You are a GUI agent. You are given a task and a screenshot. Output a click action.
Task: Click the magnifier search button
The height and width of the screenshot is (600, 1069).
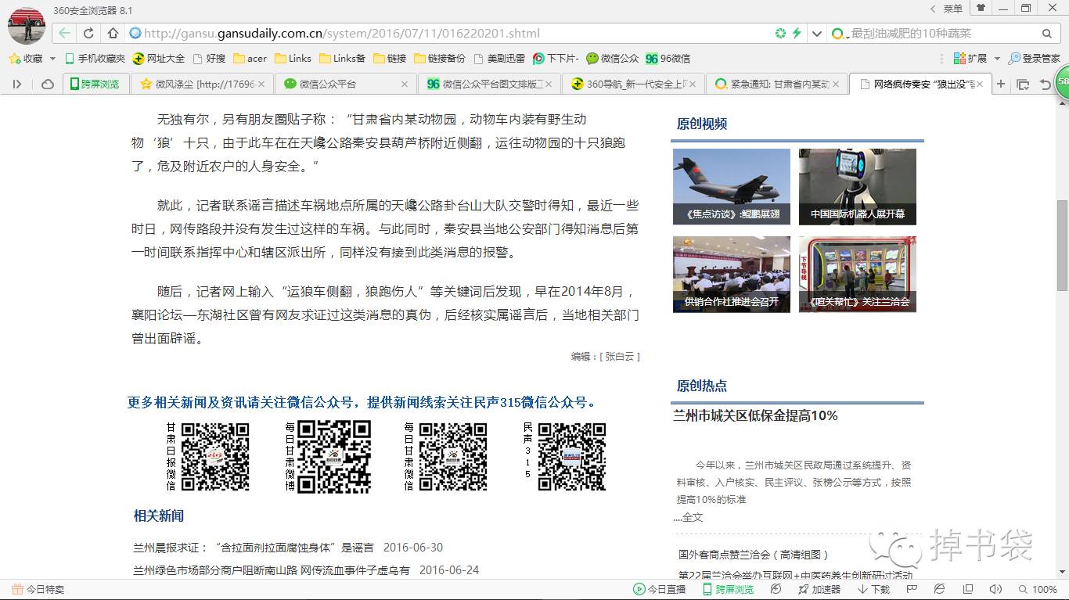1047,34
